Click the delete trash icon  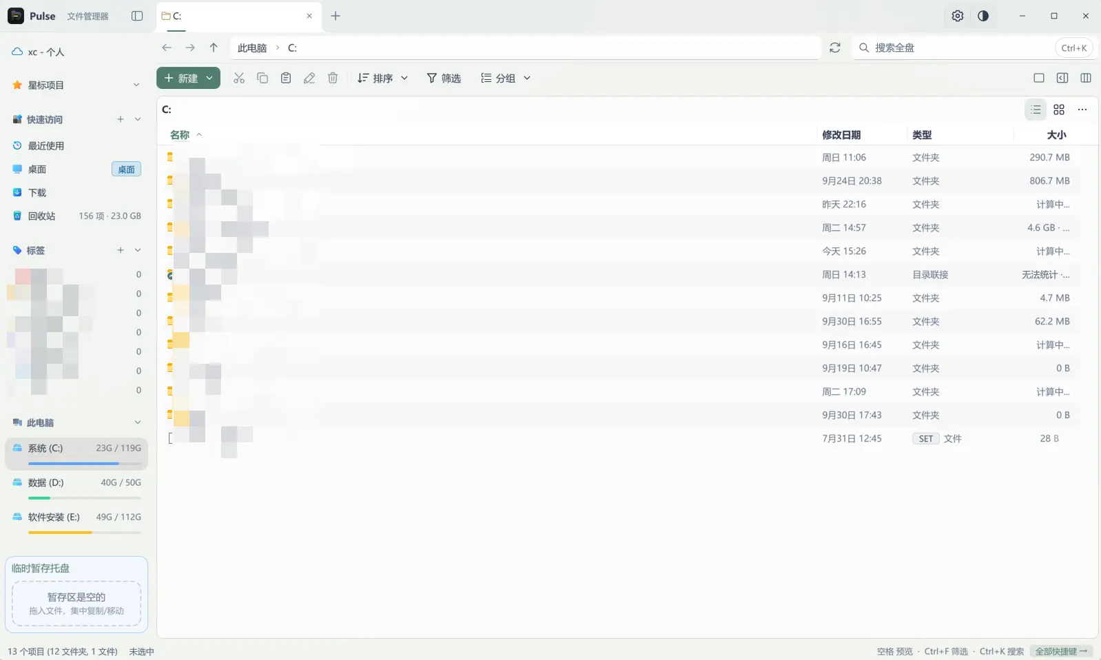[x=333, y=78]
